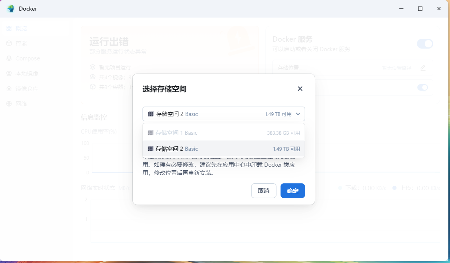
Task: Click storage icon beside 存储空间 1 option
Action: (150, 133)
